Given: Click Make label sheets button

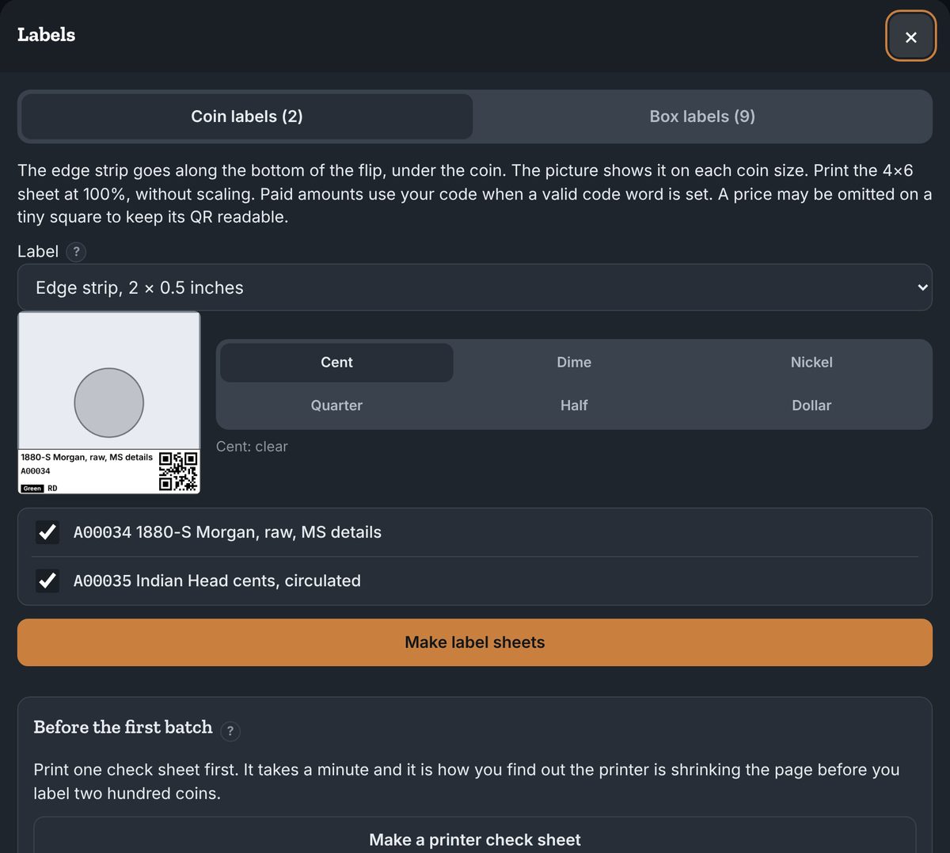Looking at the screenshot, I should 475,642.
